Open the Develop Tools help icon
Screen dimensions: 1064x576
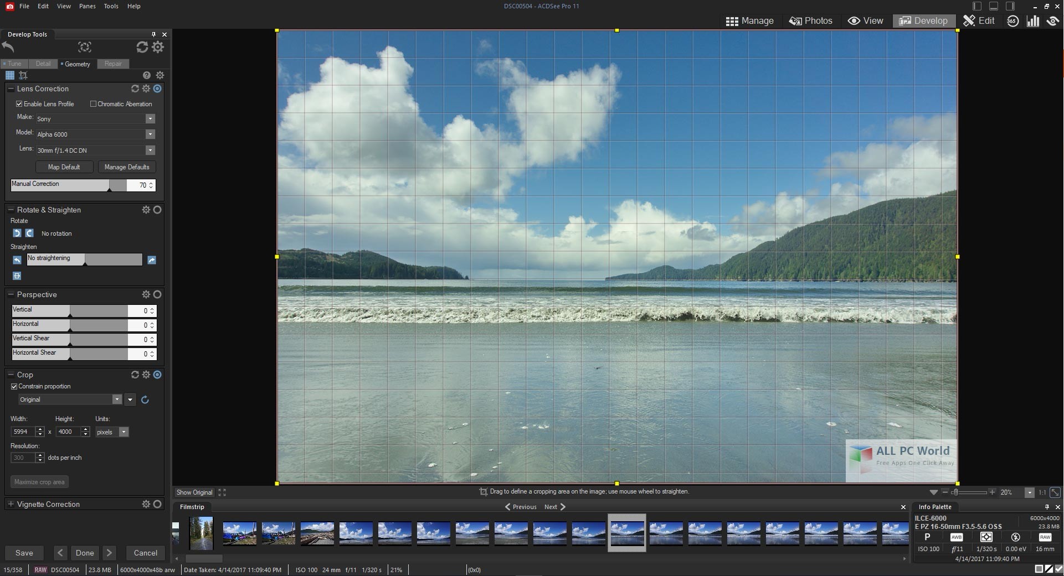tap(146, 75)
